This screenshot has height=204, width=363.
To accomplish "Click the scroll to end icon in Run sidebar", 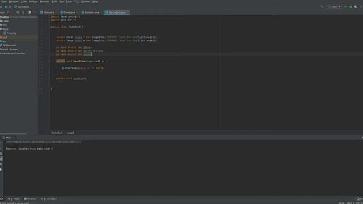I will [x=1, y=159].
